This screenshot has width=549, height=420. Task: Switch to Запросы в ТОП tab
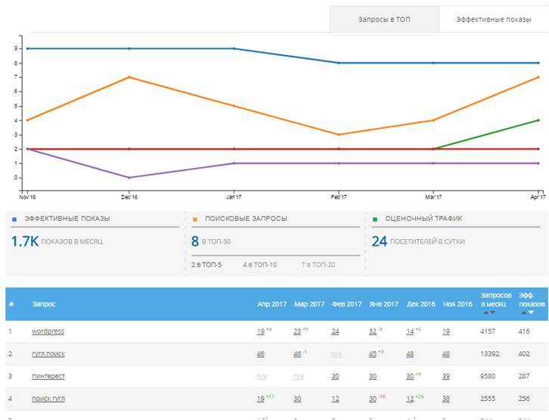click(x=384, y=19)
